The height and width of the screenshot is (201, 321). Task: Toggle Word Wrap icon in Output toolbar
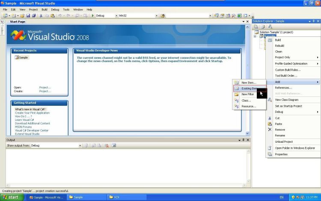tap(114, 145)
